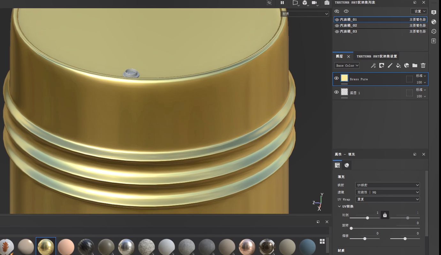Click the scale lock icon
The height and width of the screenshot is (255, 441).
(x=385, y=215)
